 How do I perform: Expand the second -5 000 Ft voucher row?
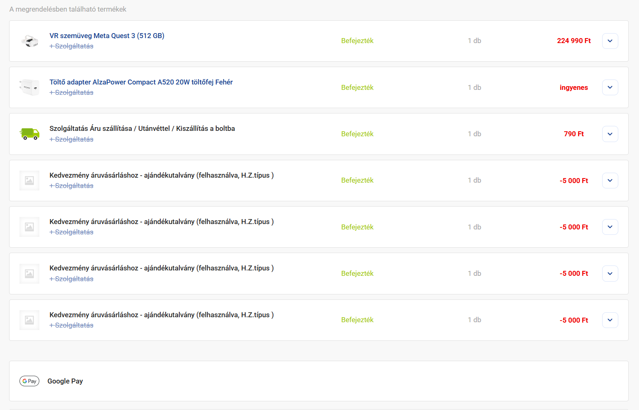point(610,227)
